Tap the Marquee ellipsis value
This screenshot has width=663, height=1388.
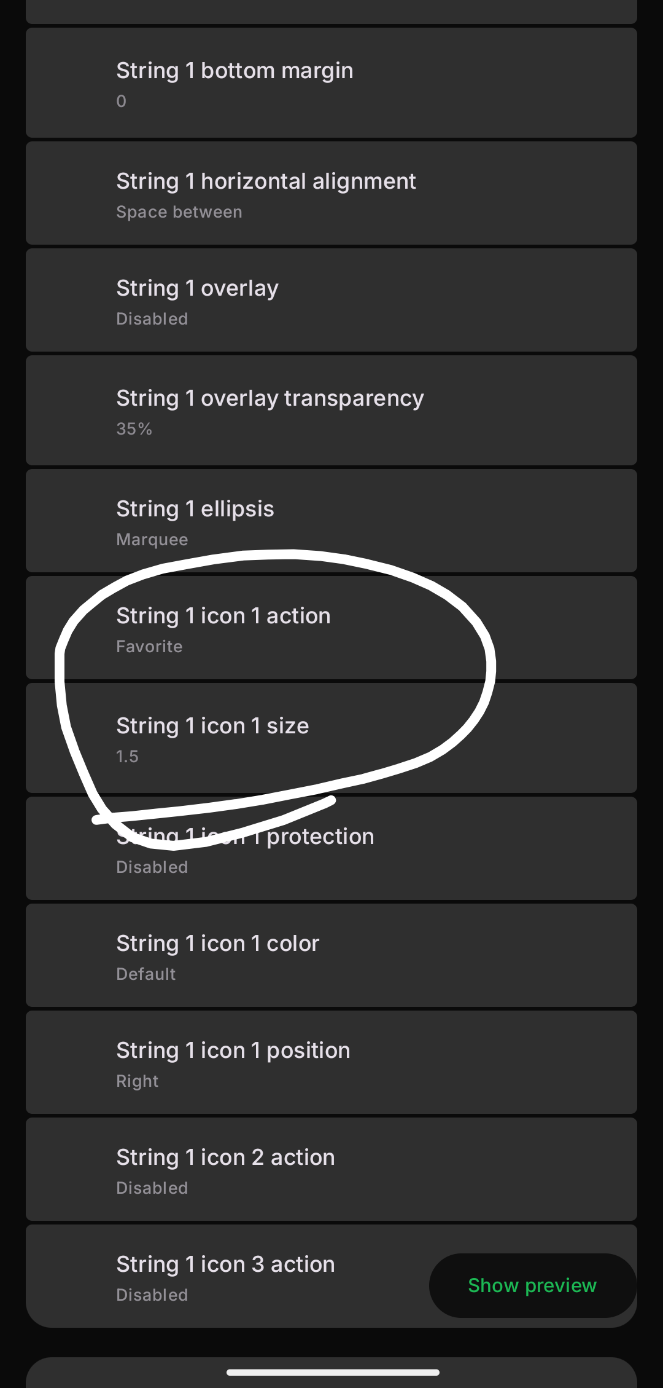click(152, 540)
